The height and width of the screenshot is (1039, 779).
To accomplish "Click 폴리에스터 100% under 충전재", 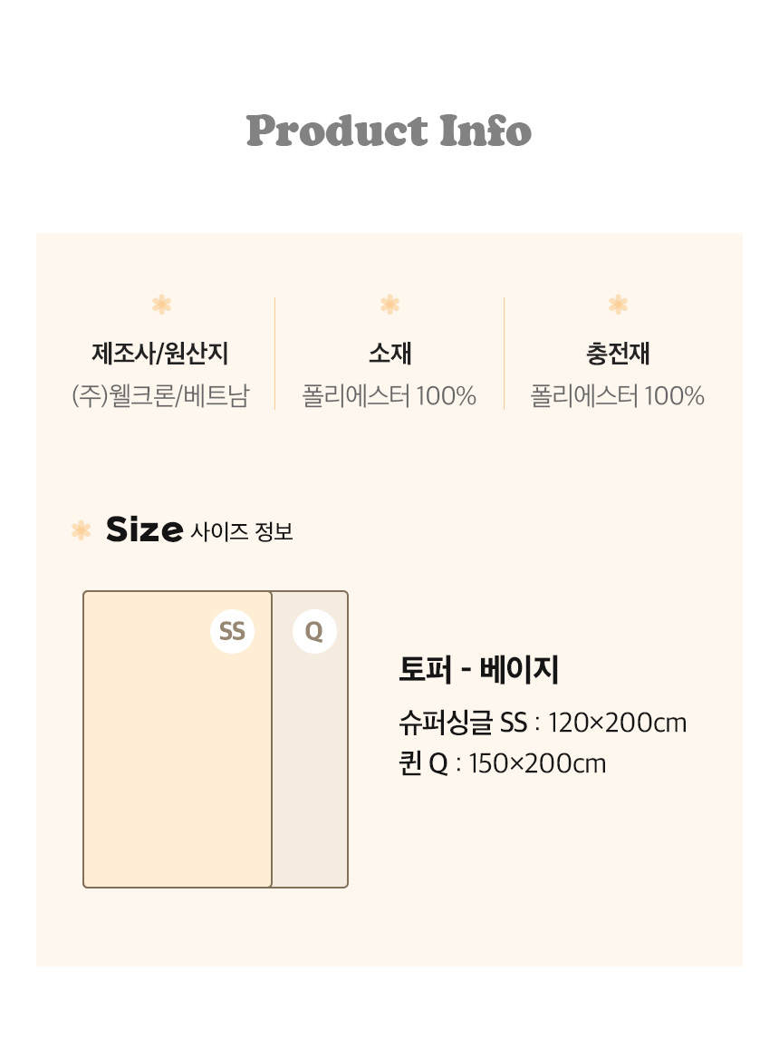I will pos(618,396).
